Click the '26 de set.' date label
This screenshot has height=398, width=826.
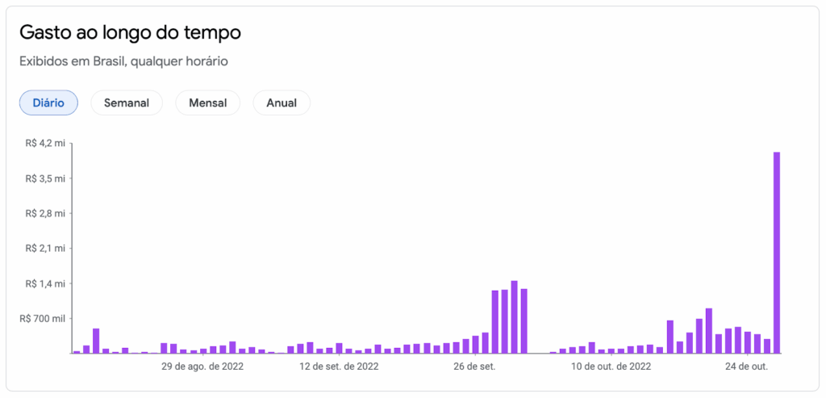pyautogui.click(x=474, y=367)
